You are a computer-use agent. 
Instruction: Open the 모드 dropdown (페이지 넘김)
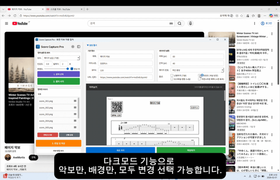coord(61,58)
